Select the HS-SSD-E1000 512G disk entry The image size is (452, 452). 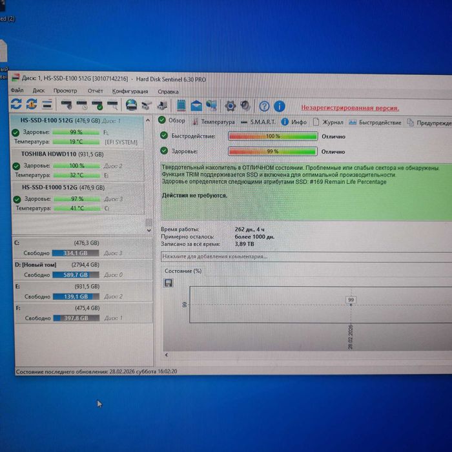(78, 198)
